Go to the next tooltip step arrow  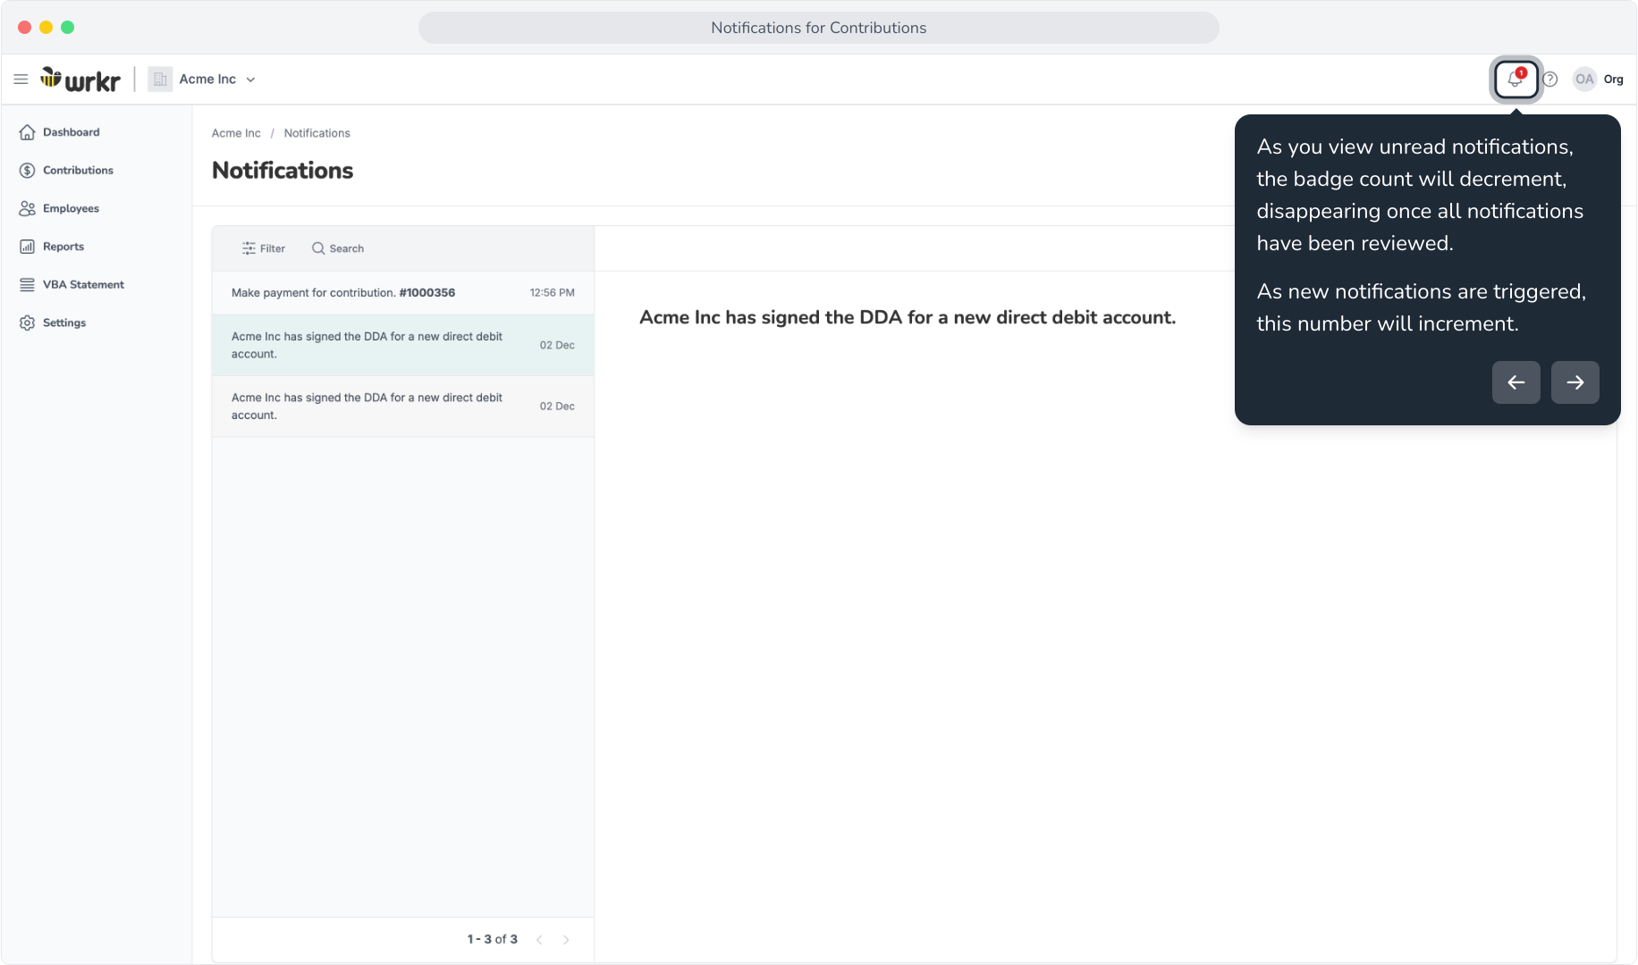pos(1575,382)
